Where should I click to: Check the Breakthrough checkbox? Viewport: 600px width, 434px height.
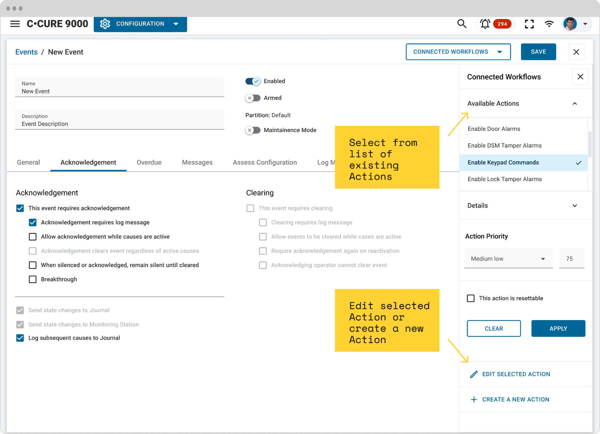pyautogui.click(x=32, y=279)
